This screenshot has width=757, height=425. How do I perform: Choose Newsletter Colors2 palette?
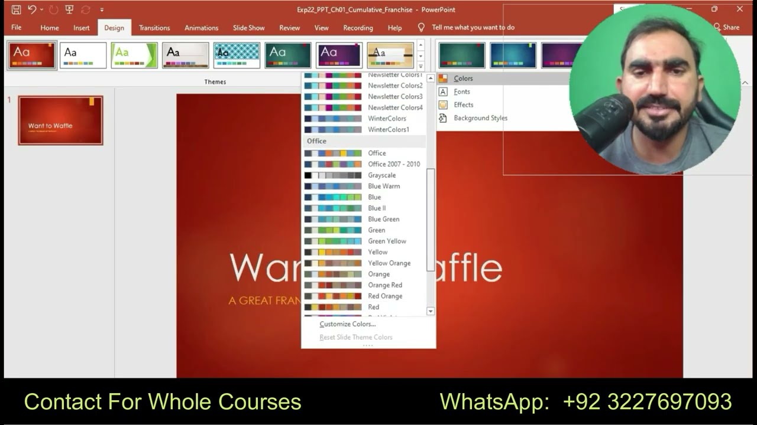[364, 86]
